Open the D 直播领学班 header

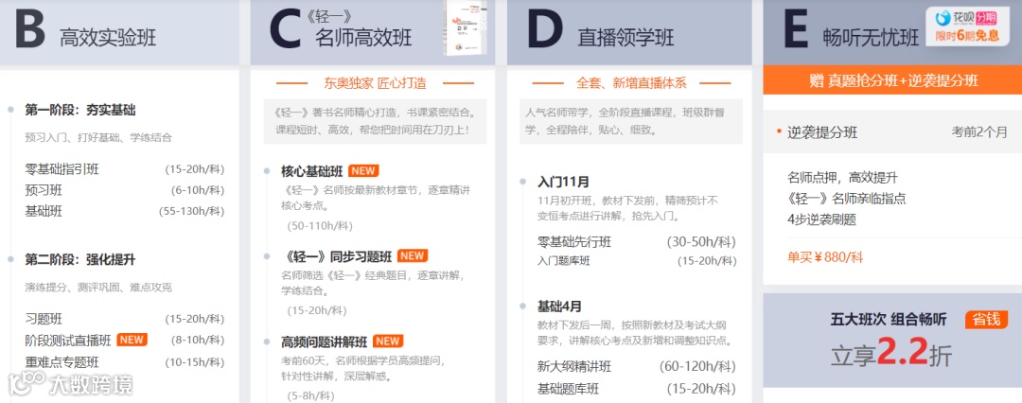pyautogui.click(x=629, y=32)
